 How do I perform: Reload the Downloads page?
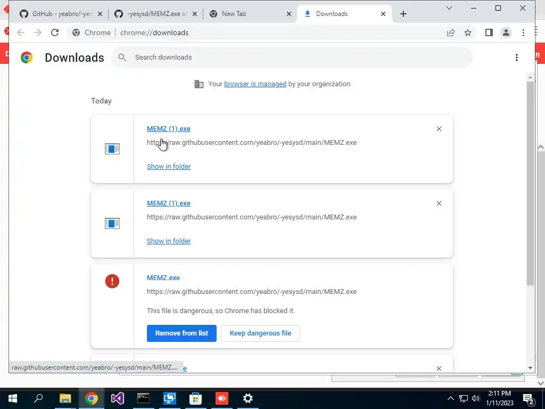tap(55, 32)
